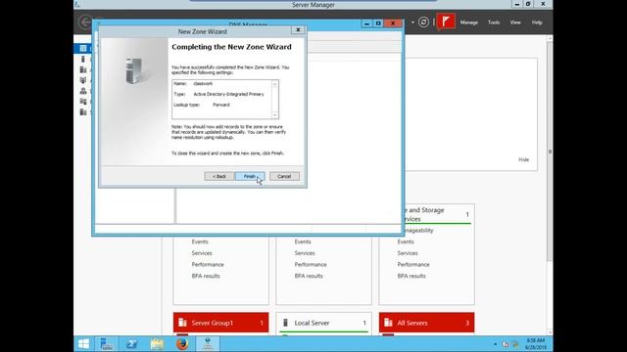
Task: Click Local Server tile icon
Action: 285,322
